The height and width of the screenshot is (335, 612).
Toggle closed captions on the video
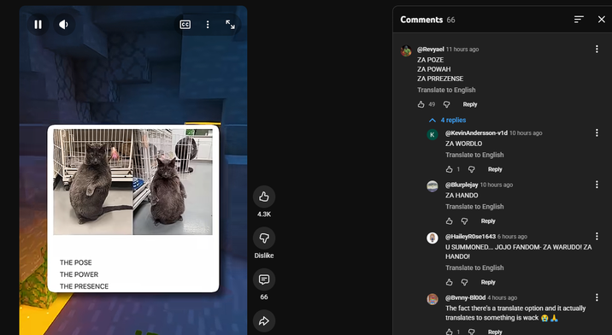(185, 25)
